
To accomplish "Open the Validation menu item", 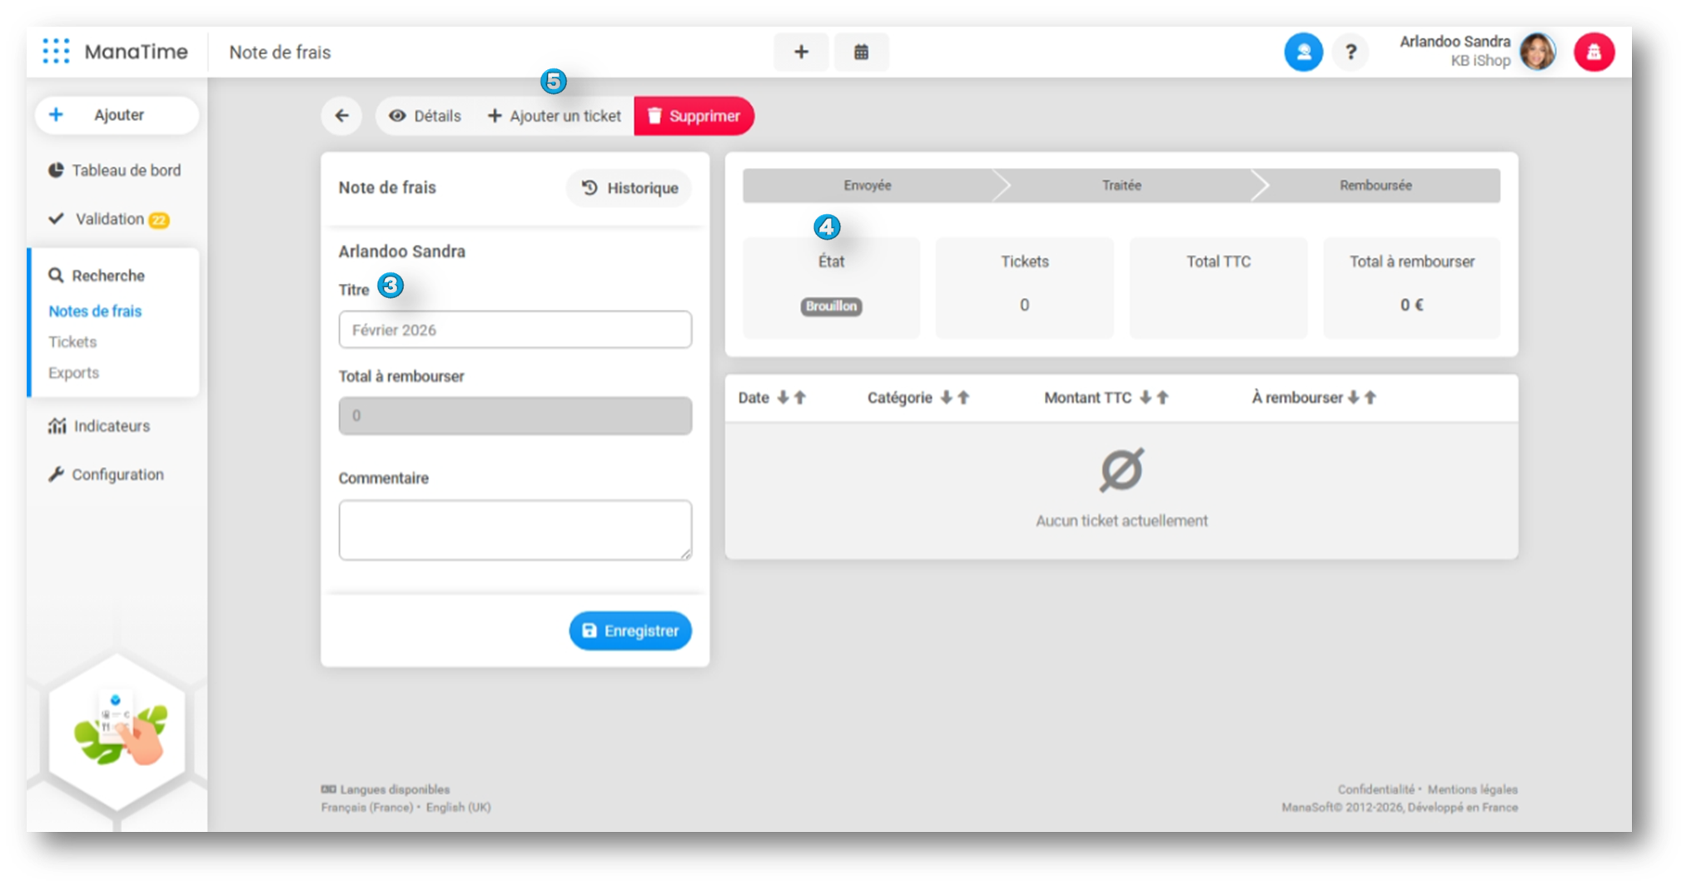I will [x=110, y=219].
